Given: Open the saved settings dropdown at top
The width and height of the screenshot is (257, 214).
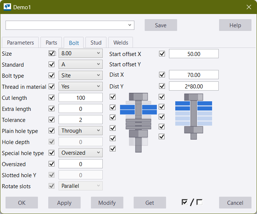Looking at the screenshot, I should tap(70, 25).
